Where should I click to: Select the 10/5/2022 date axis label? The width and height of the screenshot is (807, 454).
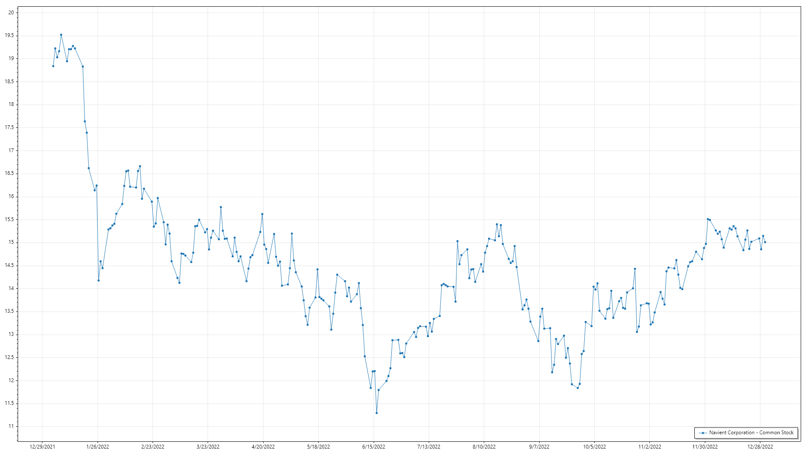pyautogui.click(x=594, y=446)
